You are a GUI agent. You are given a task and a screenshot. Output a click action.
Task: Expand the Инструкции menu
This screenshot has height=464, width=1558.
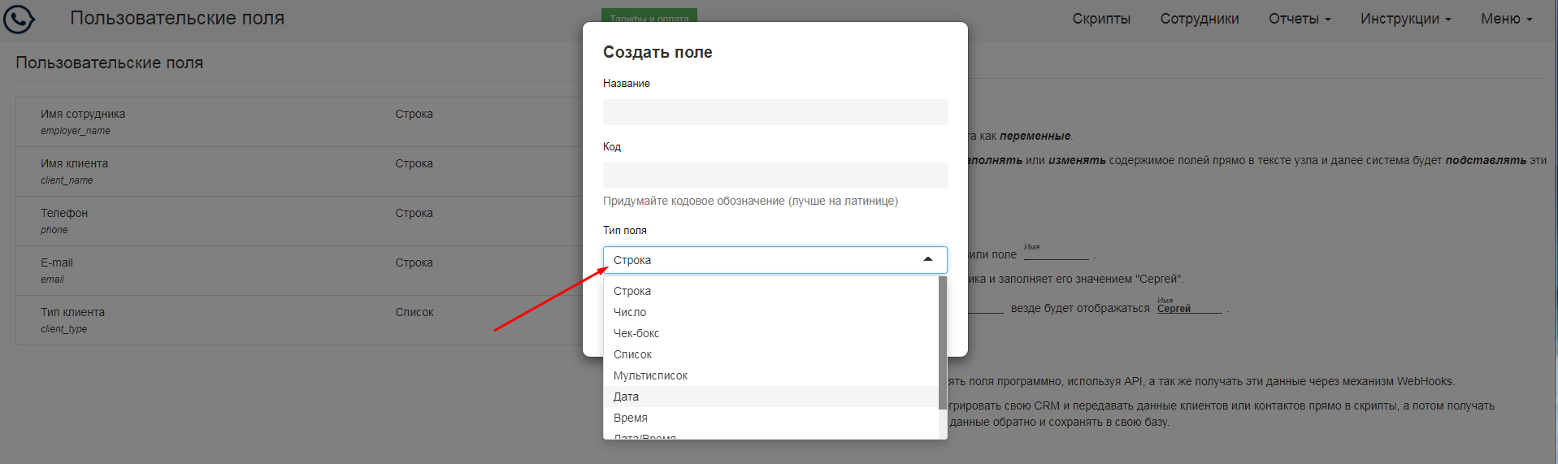tap(1405, 19)
